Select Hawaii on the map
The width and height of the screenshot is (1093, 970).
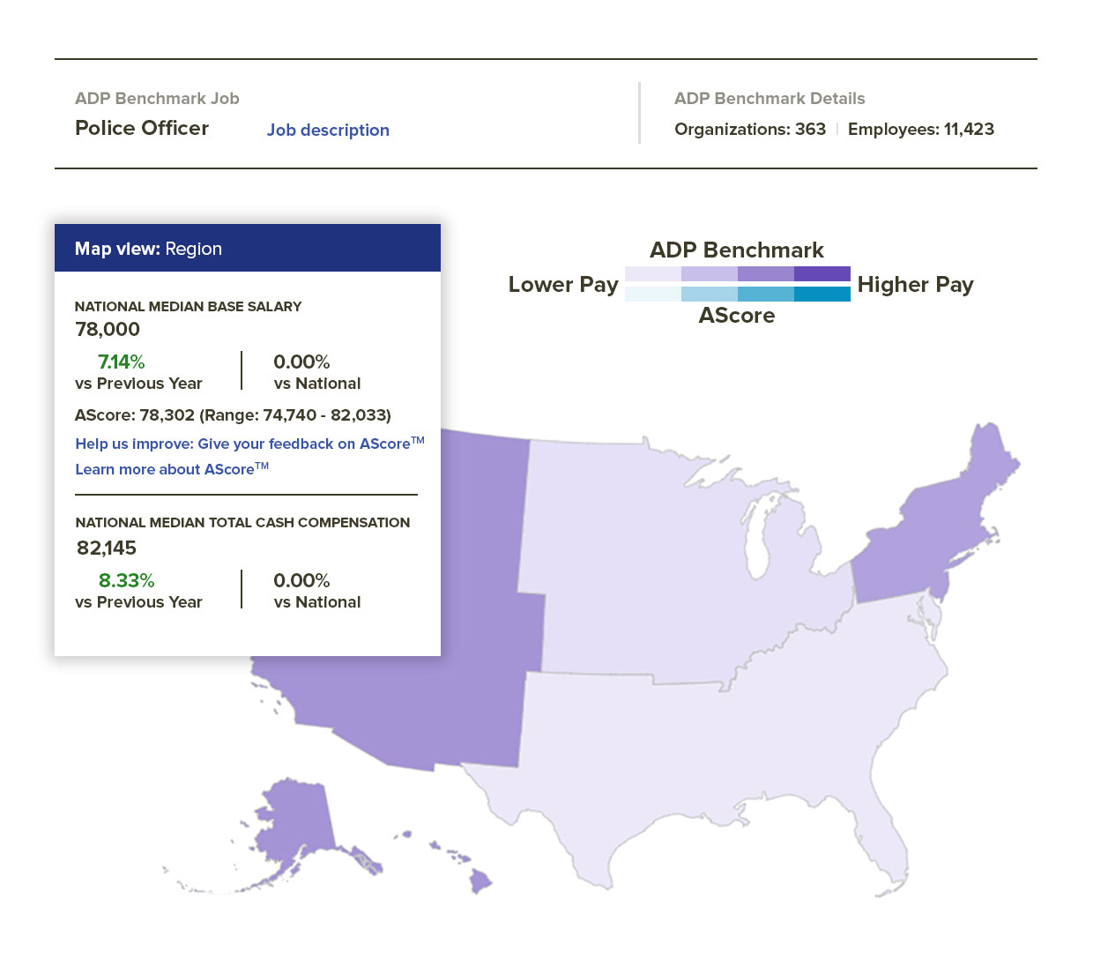click(480, 882)
